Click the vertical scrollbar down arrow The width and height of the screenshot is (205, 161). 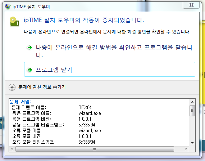[192, 143]
